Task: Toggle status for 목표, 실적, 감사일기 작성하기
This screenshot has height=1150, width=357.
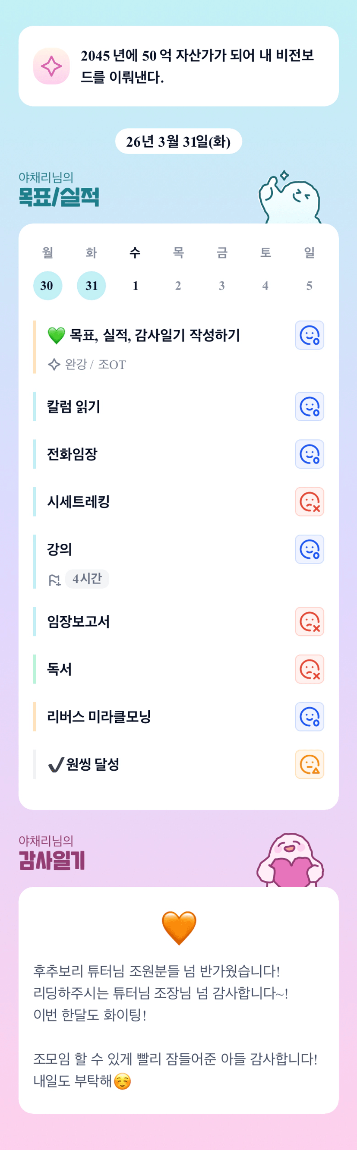Action: pyautogui.click(x=309, y=335)
